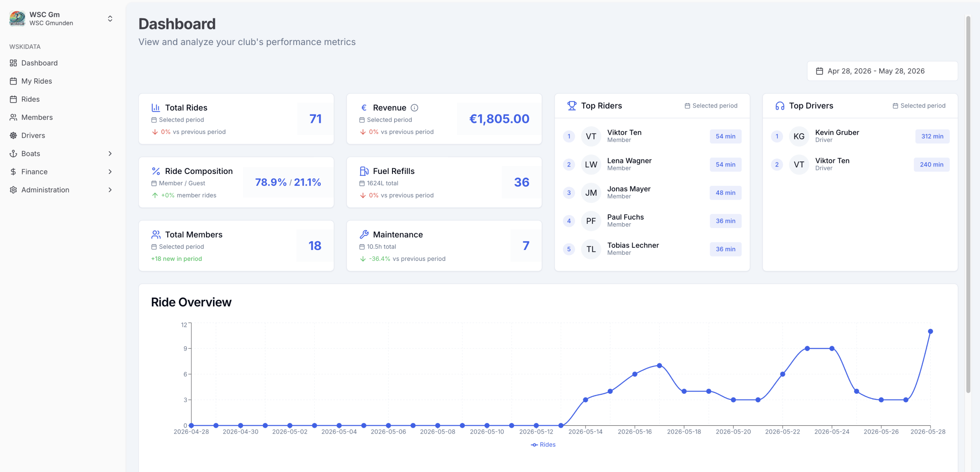Select rider Lena Wagner

coord(652,164)
